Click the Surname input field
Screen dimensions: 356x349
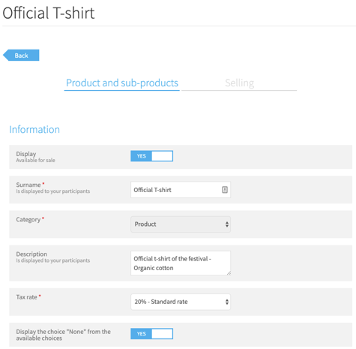[x=181, y=190]
